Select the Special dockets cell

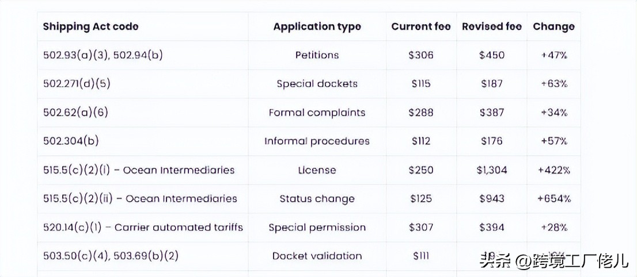coord(317,84)
